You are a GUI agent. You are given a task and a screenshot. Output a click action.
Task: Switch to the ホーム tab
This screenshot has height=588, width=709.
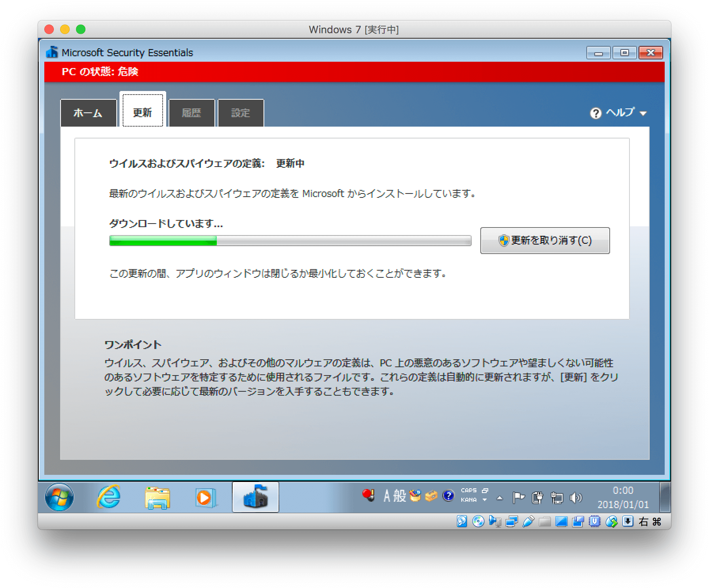pyautogui.click(x=88, y=113)
